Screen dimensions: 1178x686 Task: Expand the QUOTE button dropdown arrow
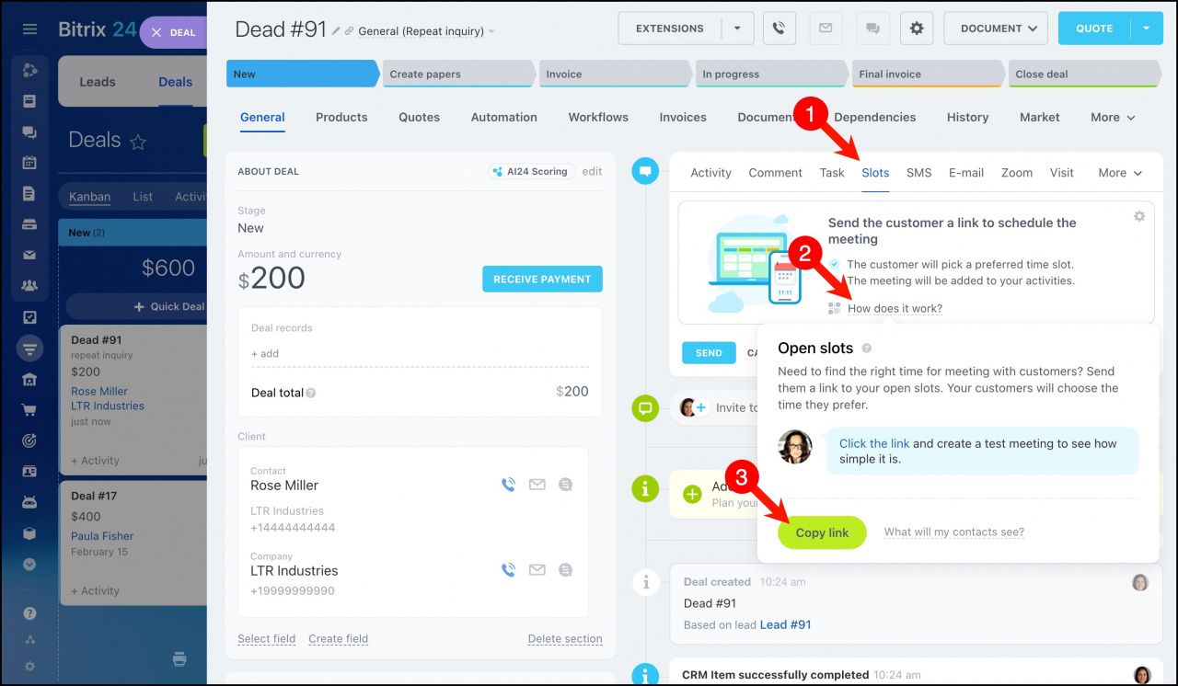pos(1147,29)
